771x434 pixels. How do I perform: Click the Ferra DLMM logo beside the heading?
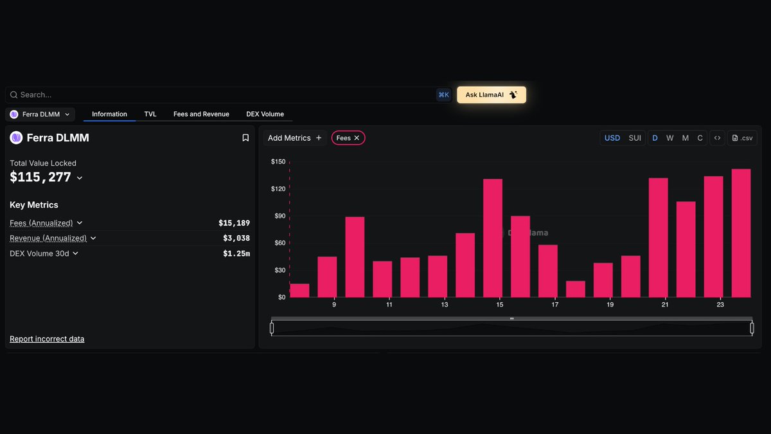click(16, 138)
